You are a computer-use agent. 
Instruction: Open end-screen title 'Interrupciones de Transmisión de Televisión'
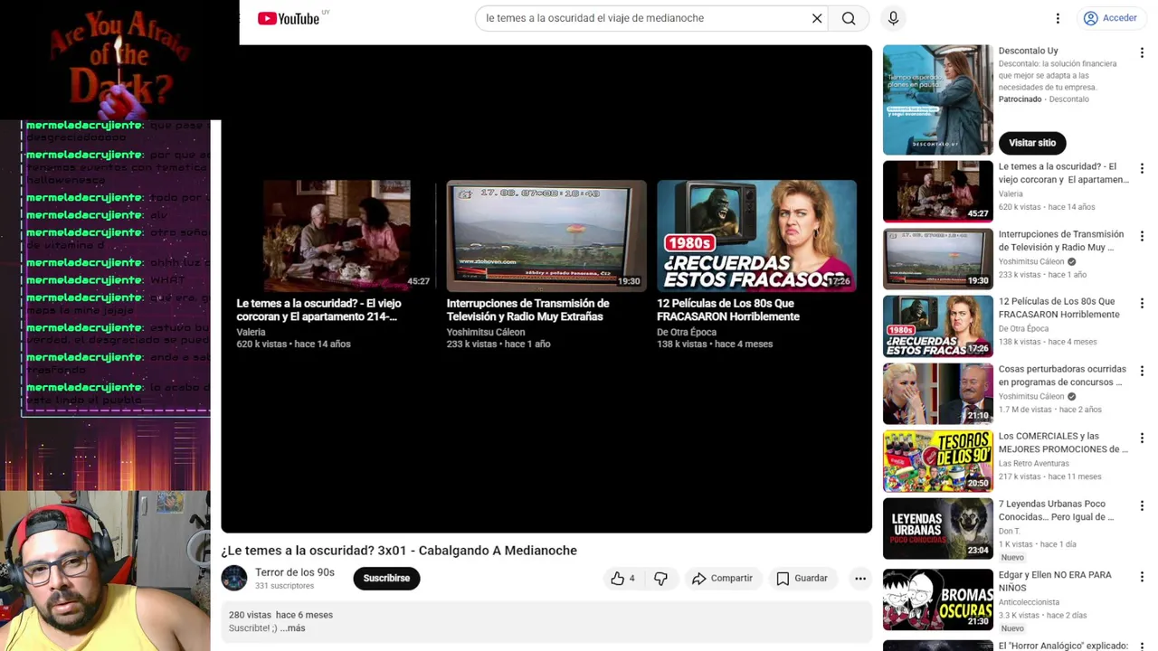(x=527, y=310)
